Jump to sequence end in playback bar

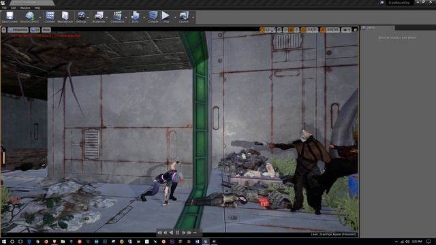[189, 233]
